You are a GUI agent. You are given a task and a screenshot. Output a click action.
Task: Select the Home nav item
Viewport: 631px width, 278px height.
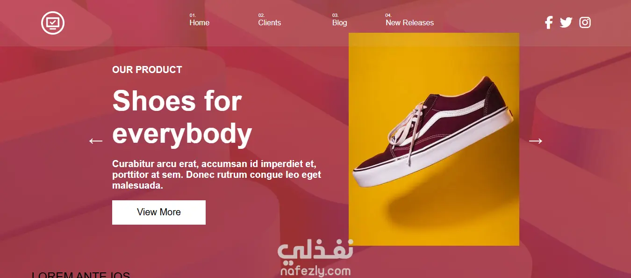200,22
